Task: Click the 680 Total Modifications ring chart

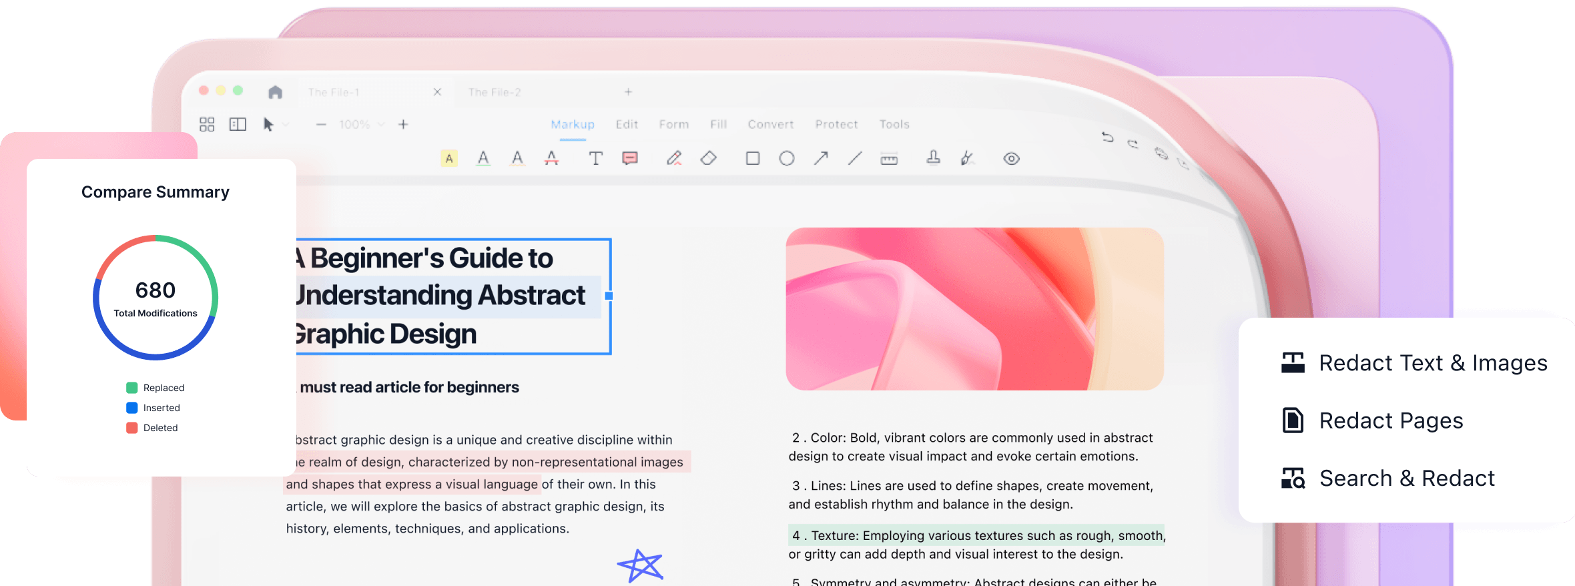Action: click(x=155, y=298)
